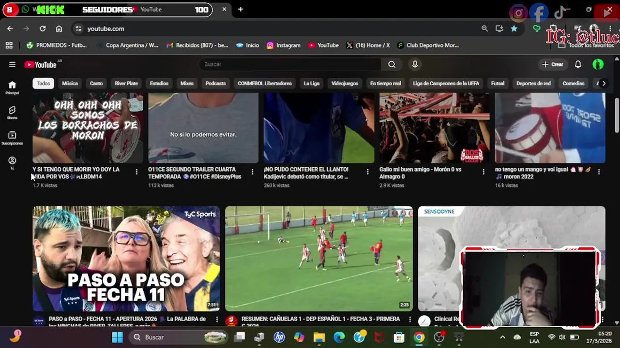Reload the page
This screenshot has height=348, width=620.
43,29
